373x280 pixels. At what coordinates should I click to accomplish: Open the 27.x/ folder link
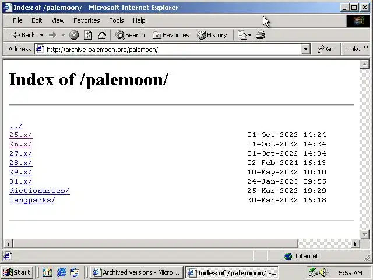[x=21, y=153]
